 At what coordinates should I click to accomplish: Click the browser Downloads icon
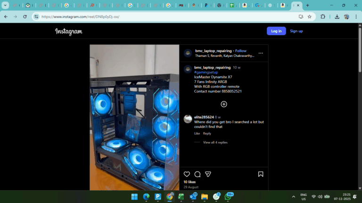pyautogui.click(x=337, y=16)
